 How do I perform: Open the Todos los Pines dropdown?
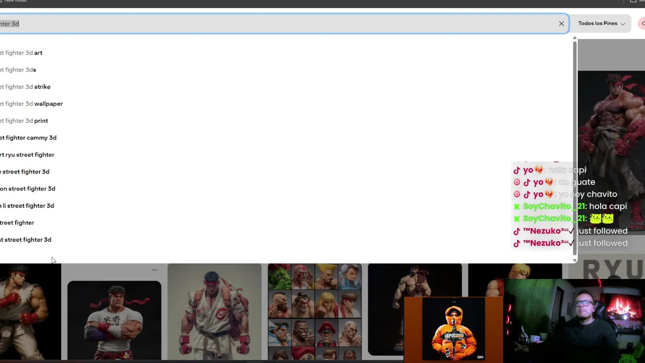pos(602,24)
